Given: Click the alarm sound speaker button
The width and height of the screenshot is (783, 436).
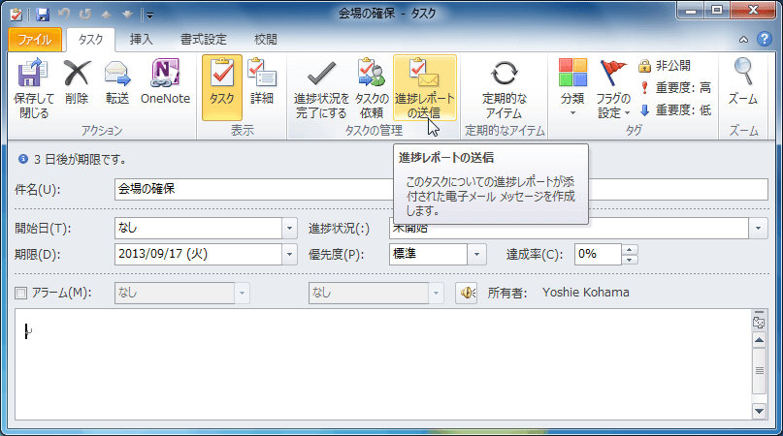Looking at the screenshot, I should click(x=467, y=293).
